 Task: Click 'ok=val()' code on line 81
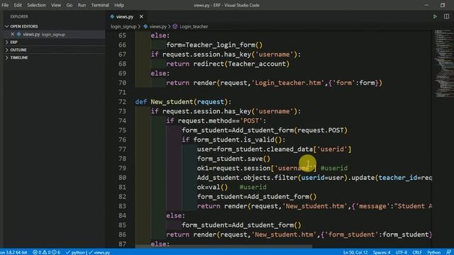click(x=213, y=187)
